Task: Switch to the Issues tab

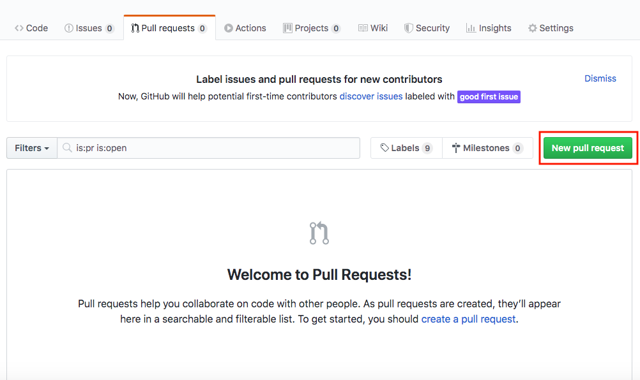Action: (x=89, y=28)
